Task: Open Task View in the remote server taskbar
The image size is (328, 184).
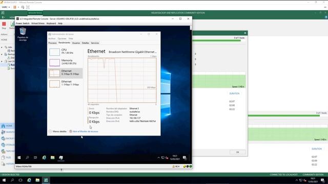Action: click(35, 158)
